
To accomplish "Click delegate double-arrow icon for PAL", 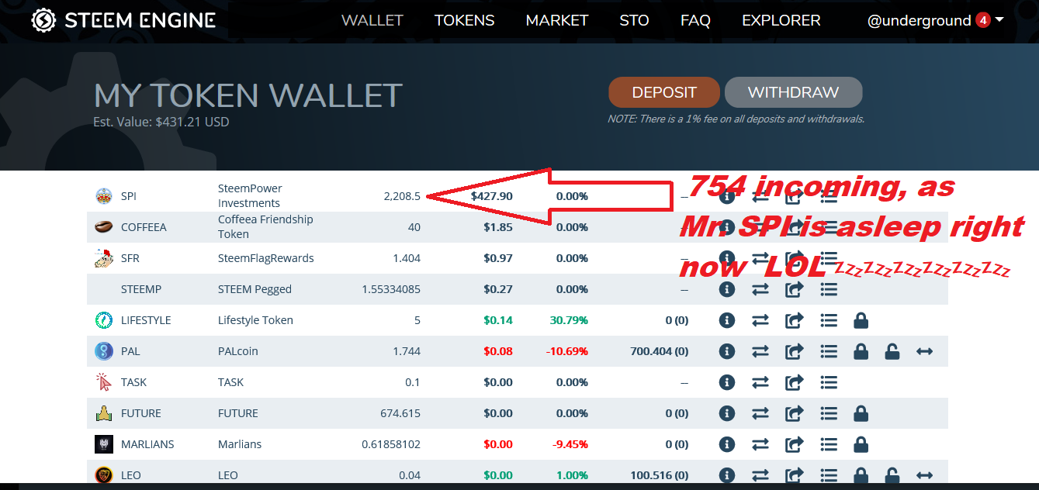I will point(924,351).
